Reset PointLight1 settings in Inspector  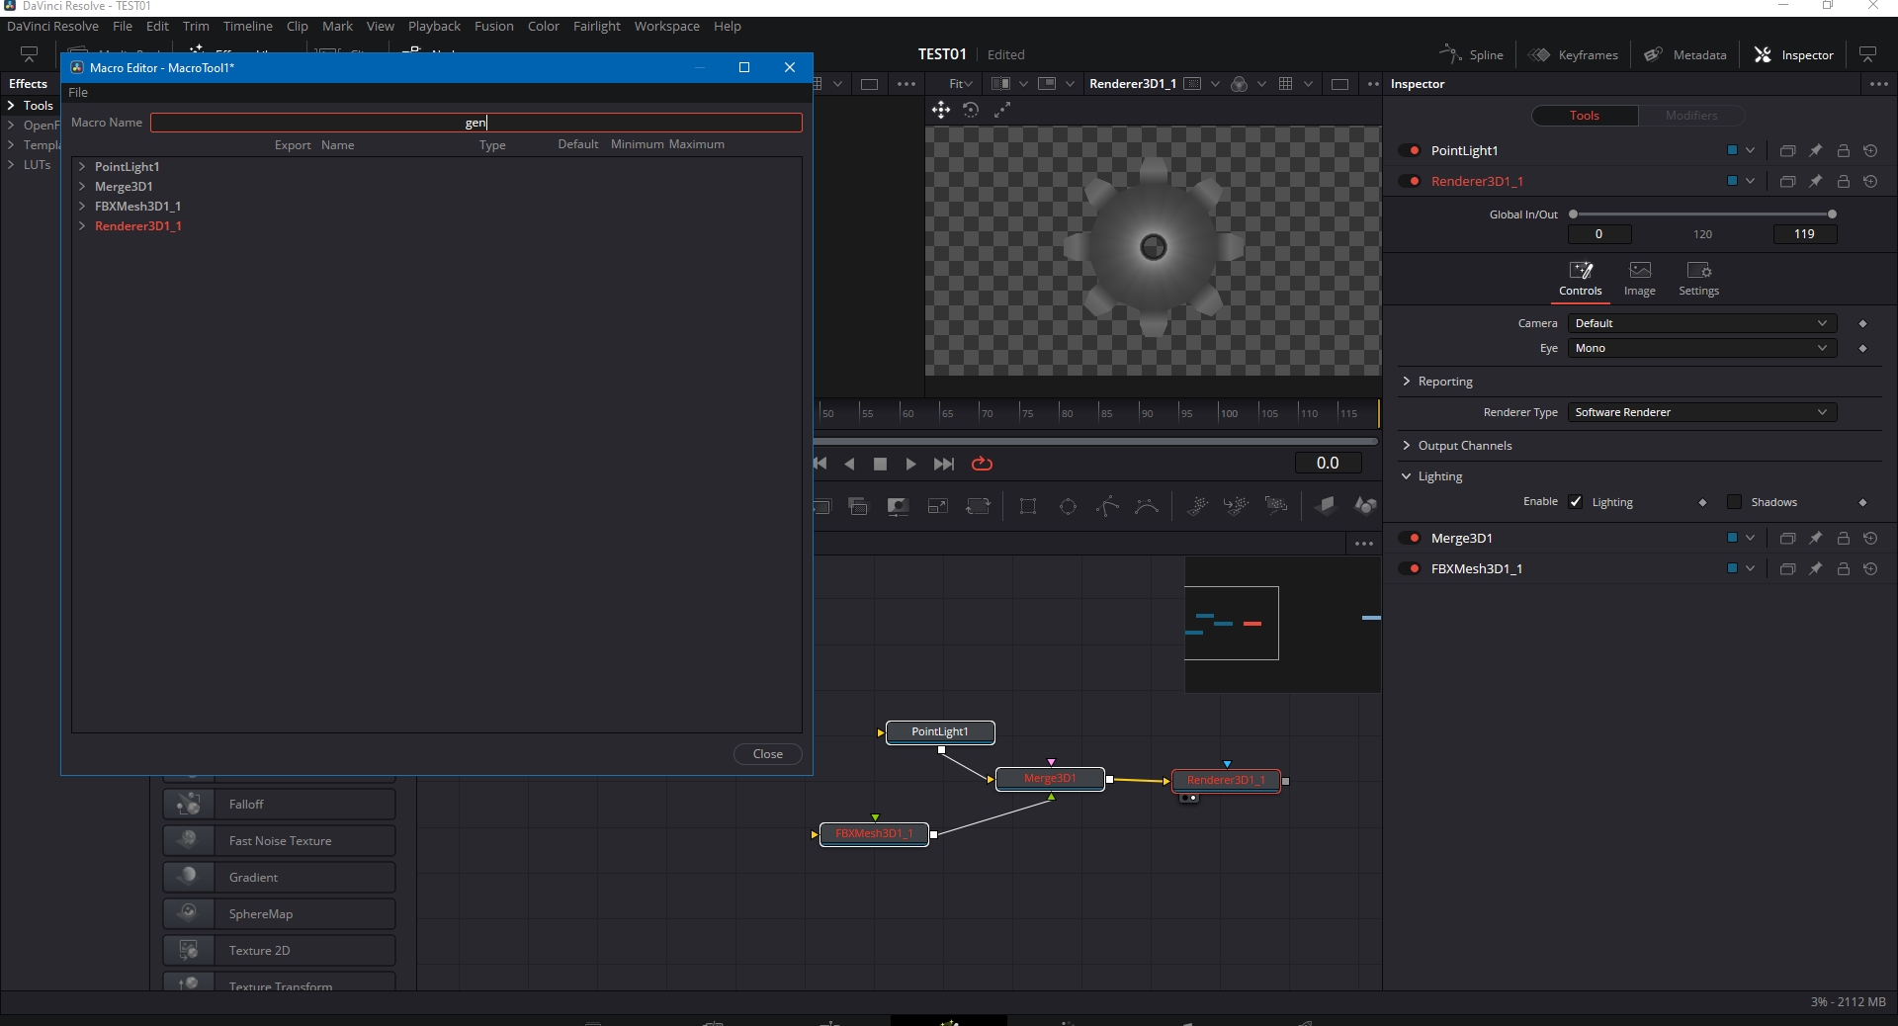(x=1870, y=151)
